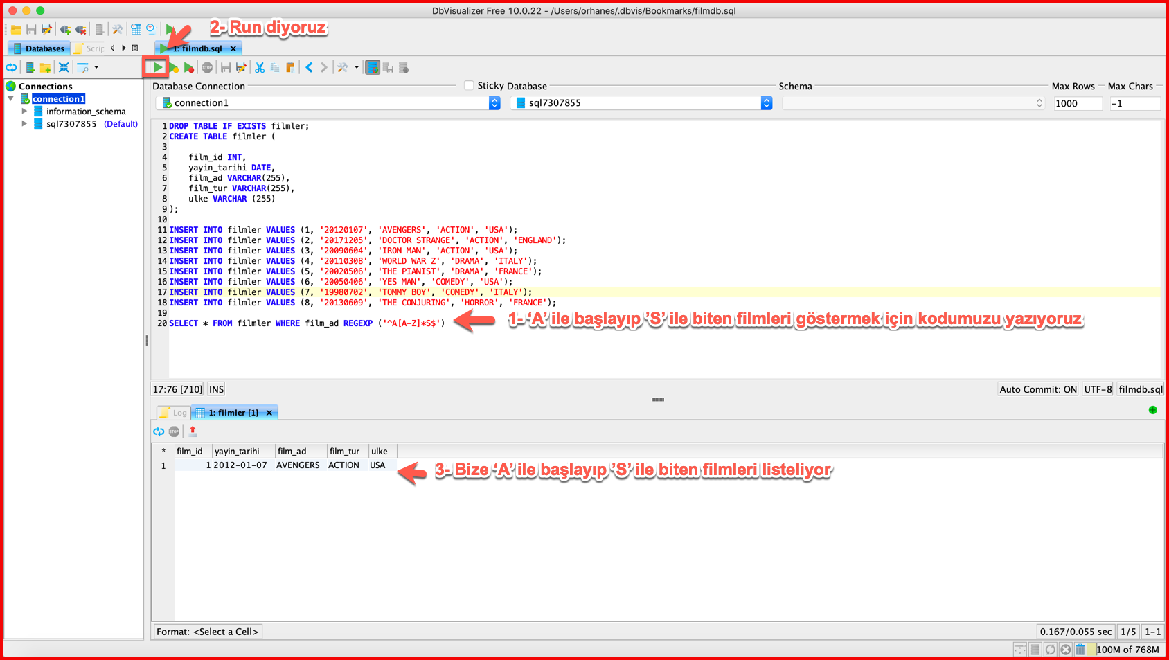
Task: Click the Save As icon in editor toolbar
Action: (x=241, y=68)
